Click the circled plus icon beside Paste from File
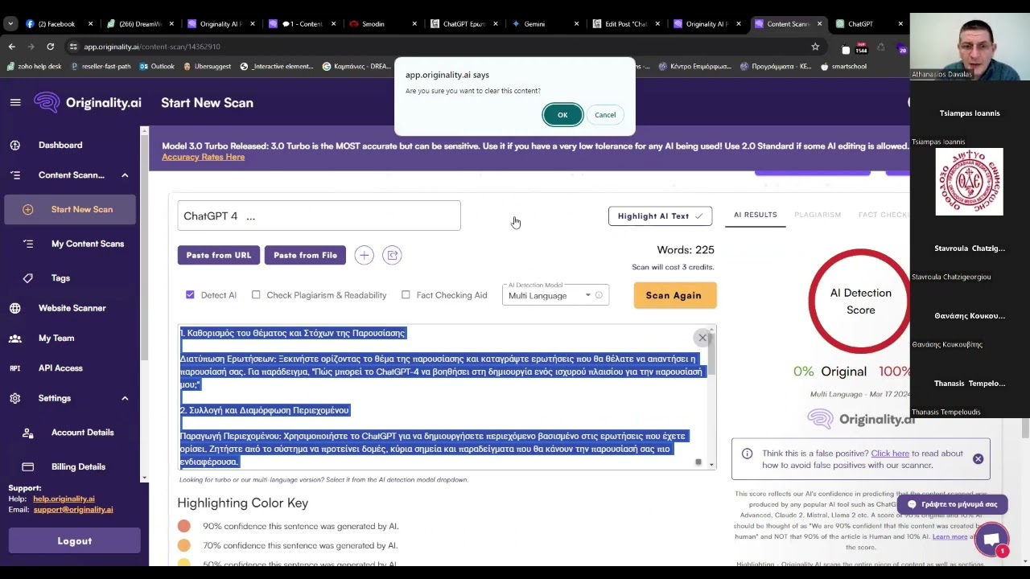The height and width of the screenshot is (579, 1030). 364,255
